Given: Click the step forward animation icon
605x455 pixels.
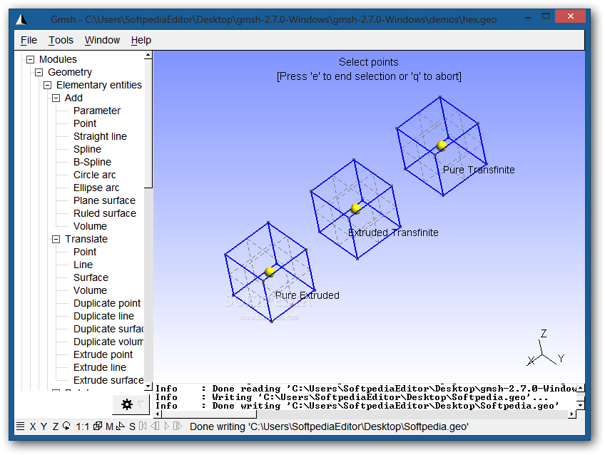Looking at the screenshot, I should click(x=178, y=426).
